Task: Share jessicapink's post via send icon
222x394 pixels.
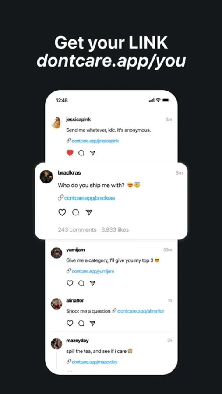Action: pos(92,153)
